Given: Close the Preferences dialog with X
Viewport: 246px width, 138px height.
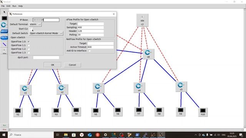Looking at the screenshot, I should 114,14.
